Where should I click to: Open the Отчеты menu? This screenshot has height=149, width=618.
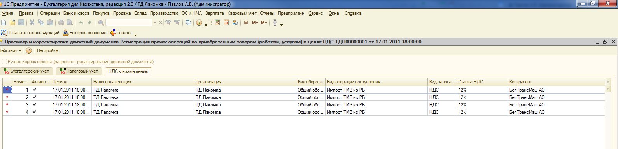(x=267, y=13)
